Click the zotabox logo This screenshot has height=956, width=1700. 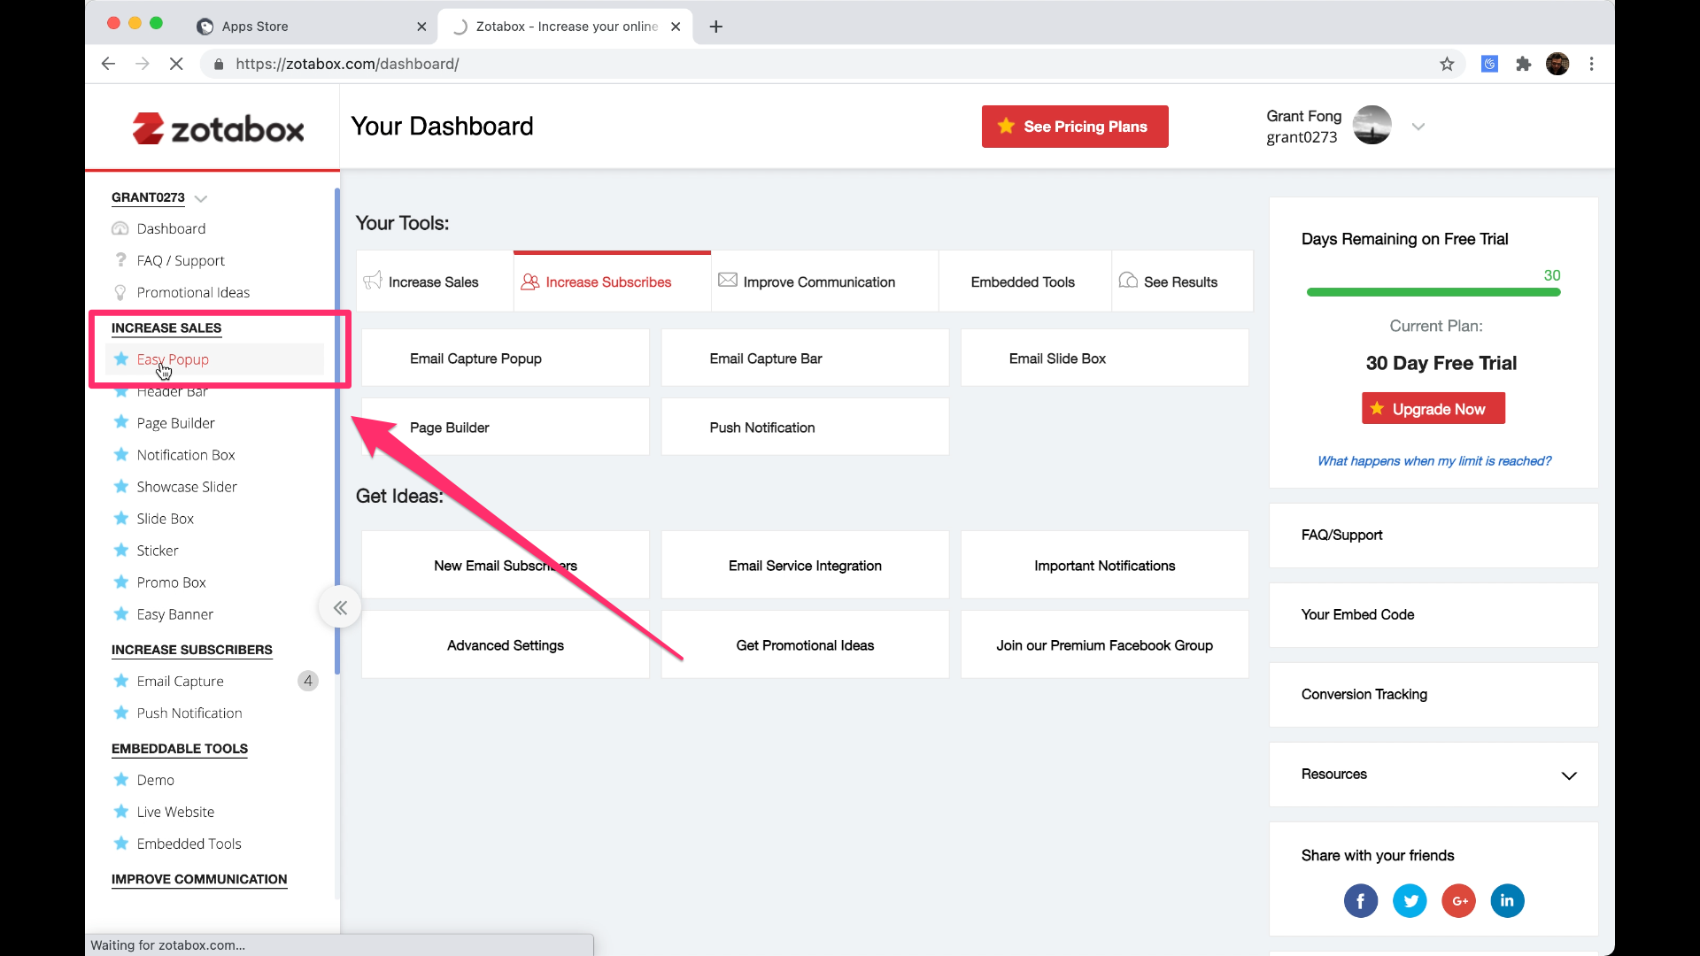pyautogui.click(x=218, y=128)
